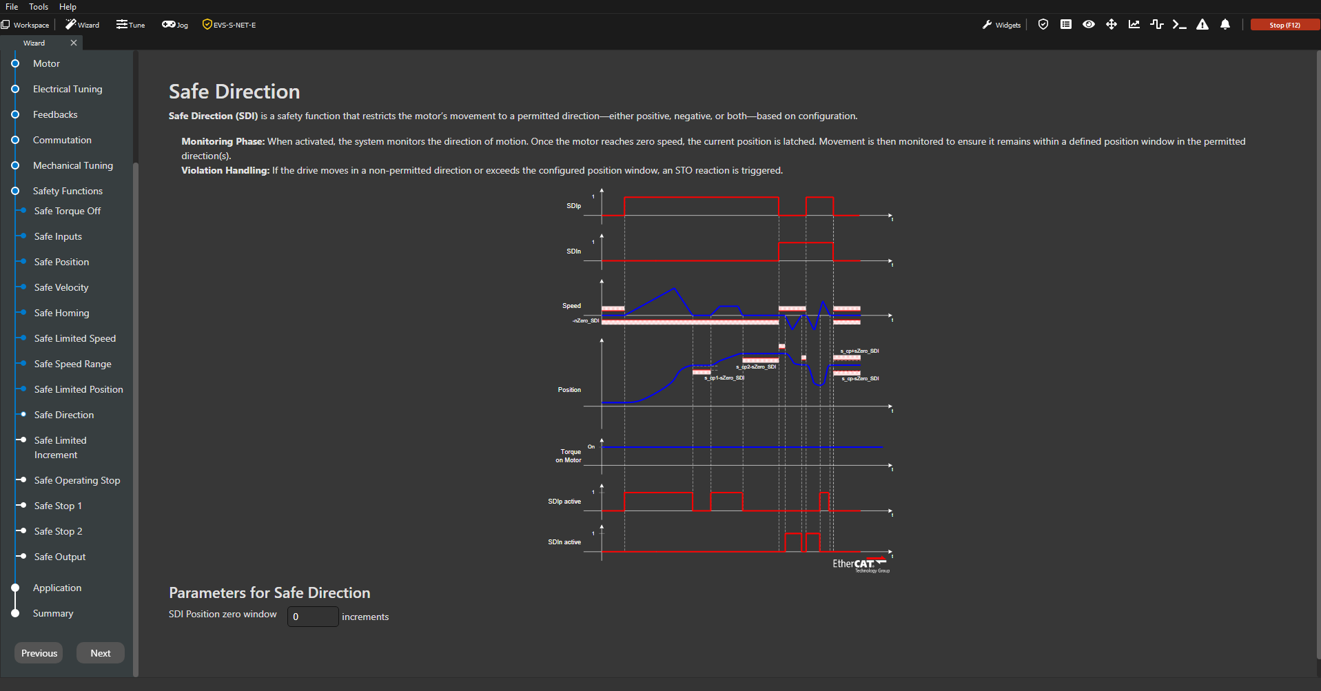Viewport: 1321px width, 691px height.
Task: Open the notifications bell icon
Action: coord(1225,25)
